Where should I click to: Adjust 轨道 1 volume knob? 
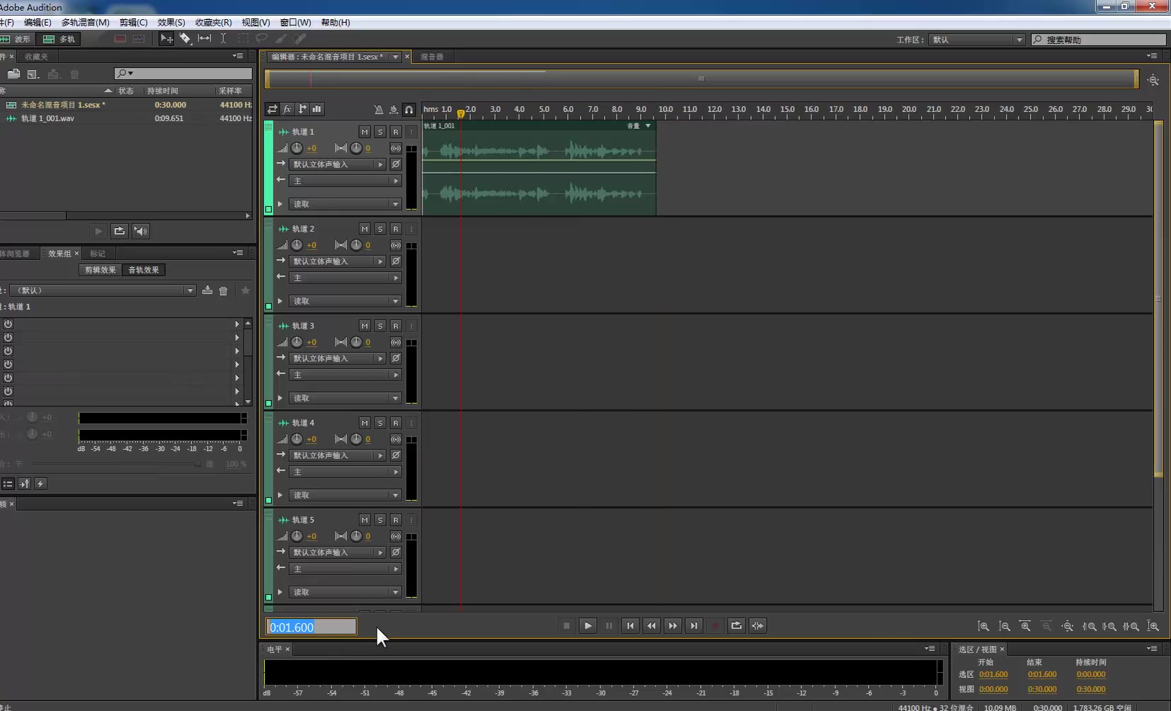[x=297, y=148]
